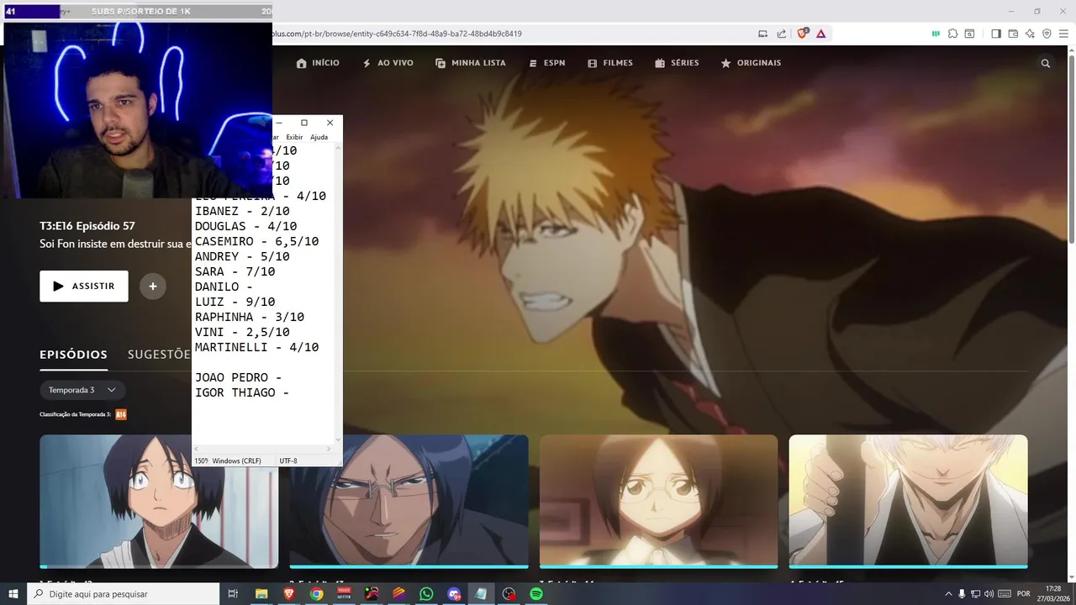Maximize the Notepad window
1076x605 pixels.
pyautogui.click(x=304, y=123)
